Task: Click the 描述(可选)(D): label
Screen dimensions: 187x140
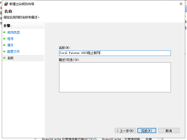Action: [69, 60]
